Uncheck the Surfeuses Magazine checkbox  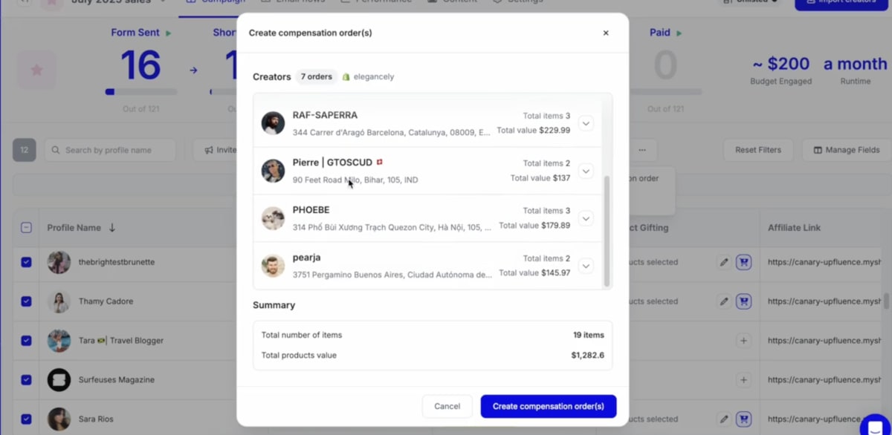coord(26,379)
